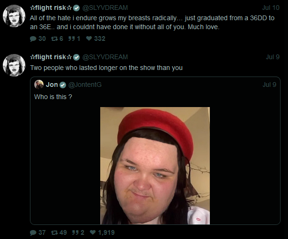Open the flight risk avatar on the second tweet
The image size is (288, 239).
point(14,65)
